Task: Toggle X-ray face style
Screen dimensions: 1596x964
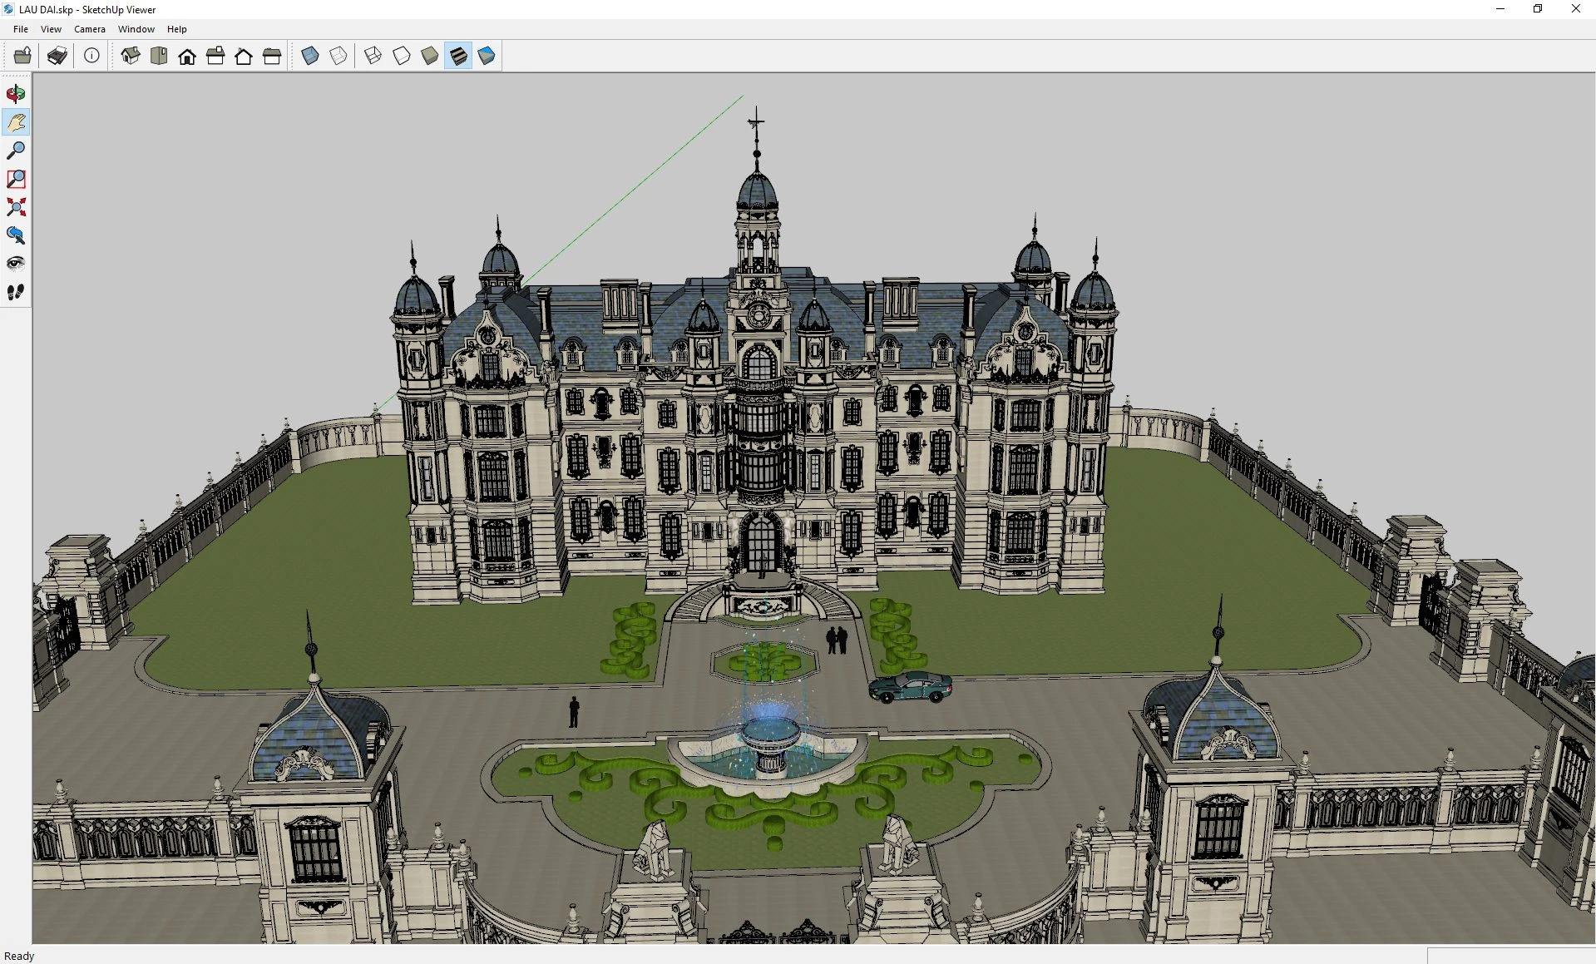Action: pos(310,56)
